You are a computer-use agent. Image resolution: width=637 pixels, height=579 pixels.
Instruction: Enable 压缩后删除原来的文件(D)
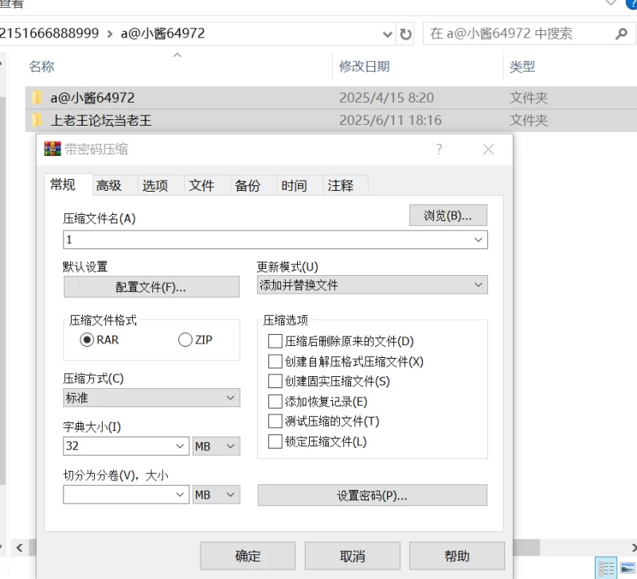click(275, 341)
